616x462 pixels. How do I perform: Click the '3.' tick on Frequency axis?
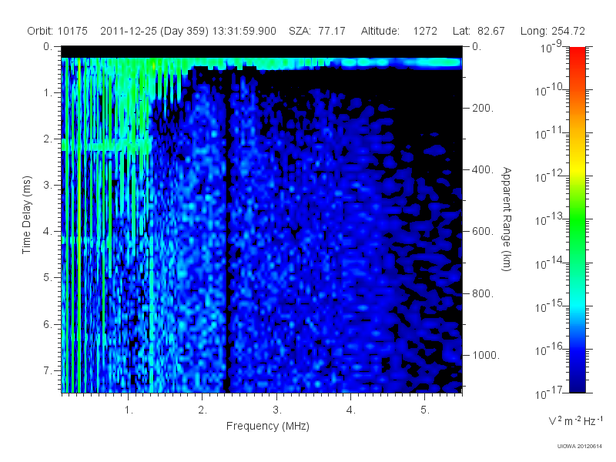coord(277,410)
